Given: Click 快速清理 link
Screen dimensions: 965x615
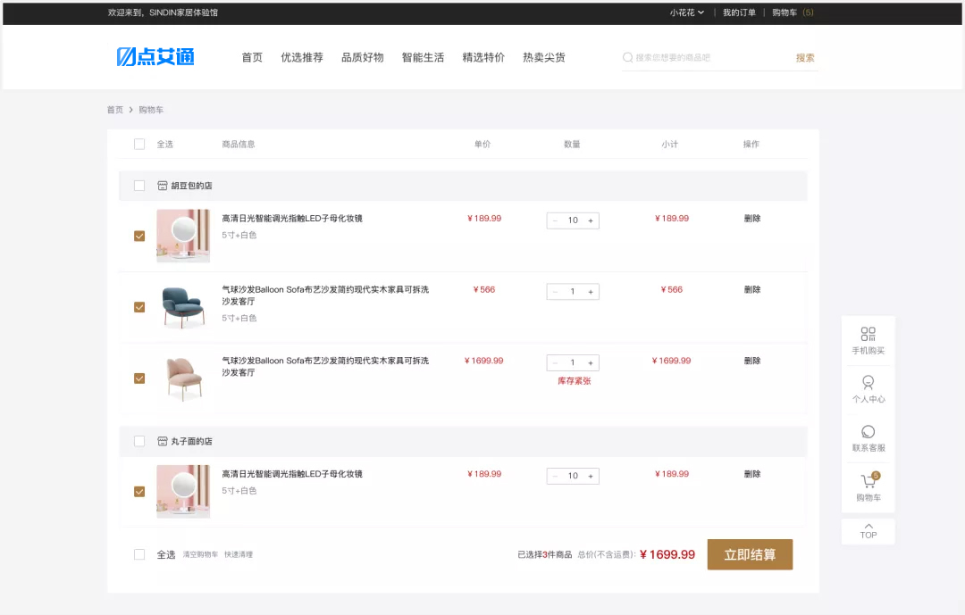Looking at the screenshot, I should coord(239,554).
